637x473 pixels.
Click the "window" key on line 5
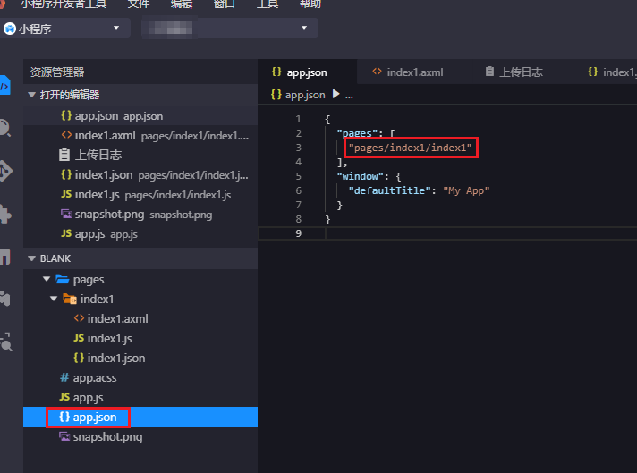click(x=360, y=176)
